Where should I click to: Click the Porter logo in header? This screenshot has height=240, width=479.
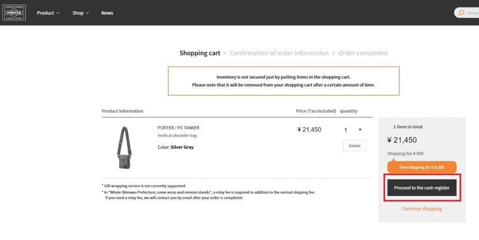pyautogui.click(x=14, y=13)
